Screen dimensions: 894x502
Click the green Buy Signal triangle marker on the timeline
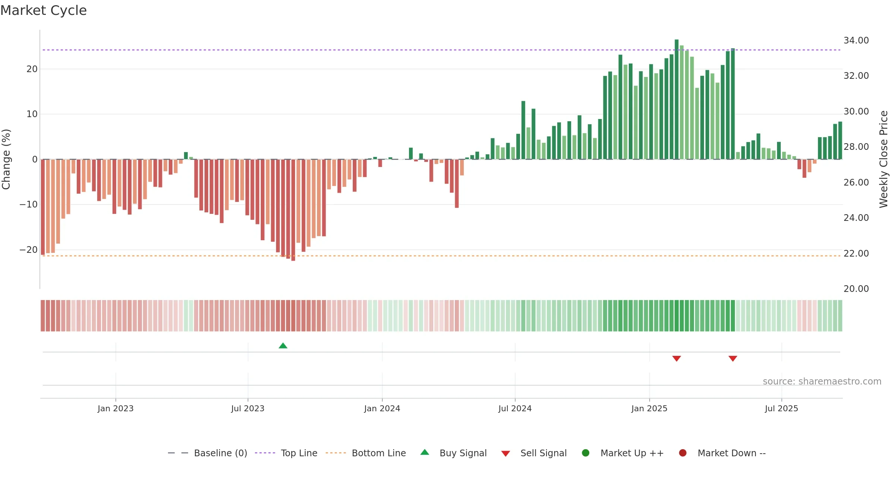(x=283, y=345)
